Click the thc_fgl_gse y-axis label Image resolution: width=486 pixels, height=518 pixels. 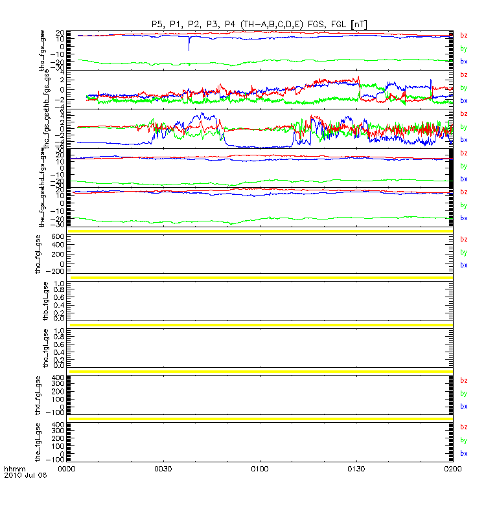point(45,348)
